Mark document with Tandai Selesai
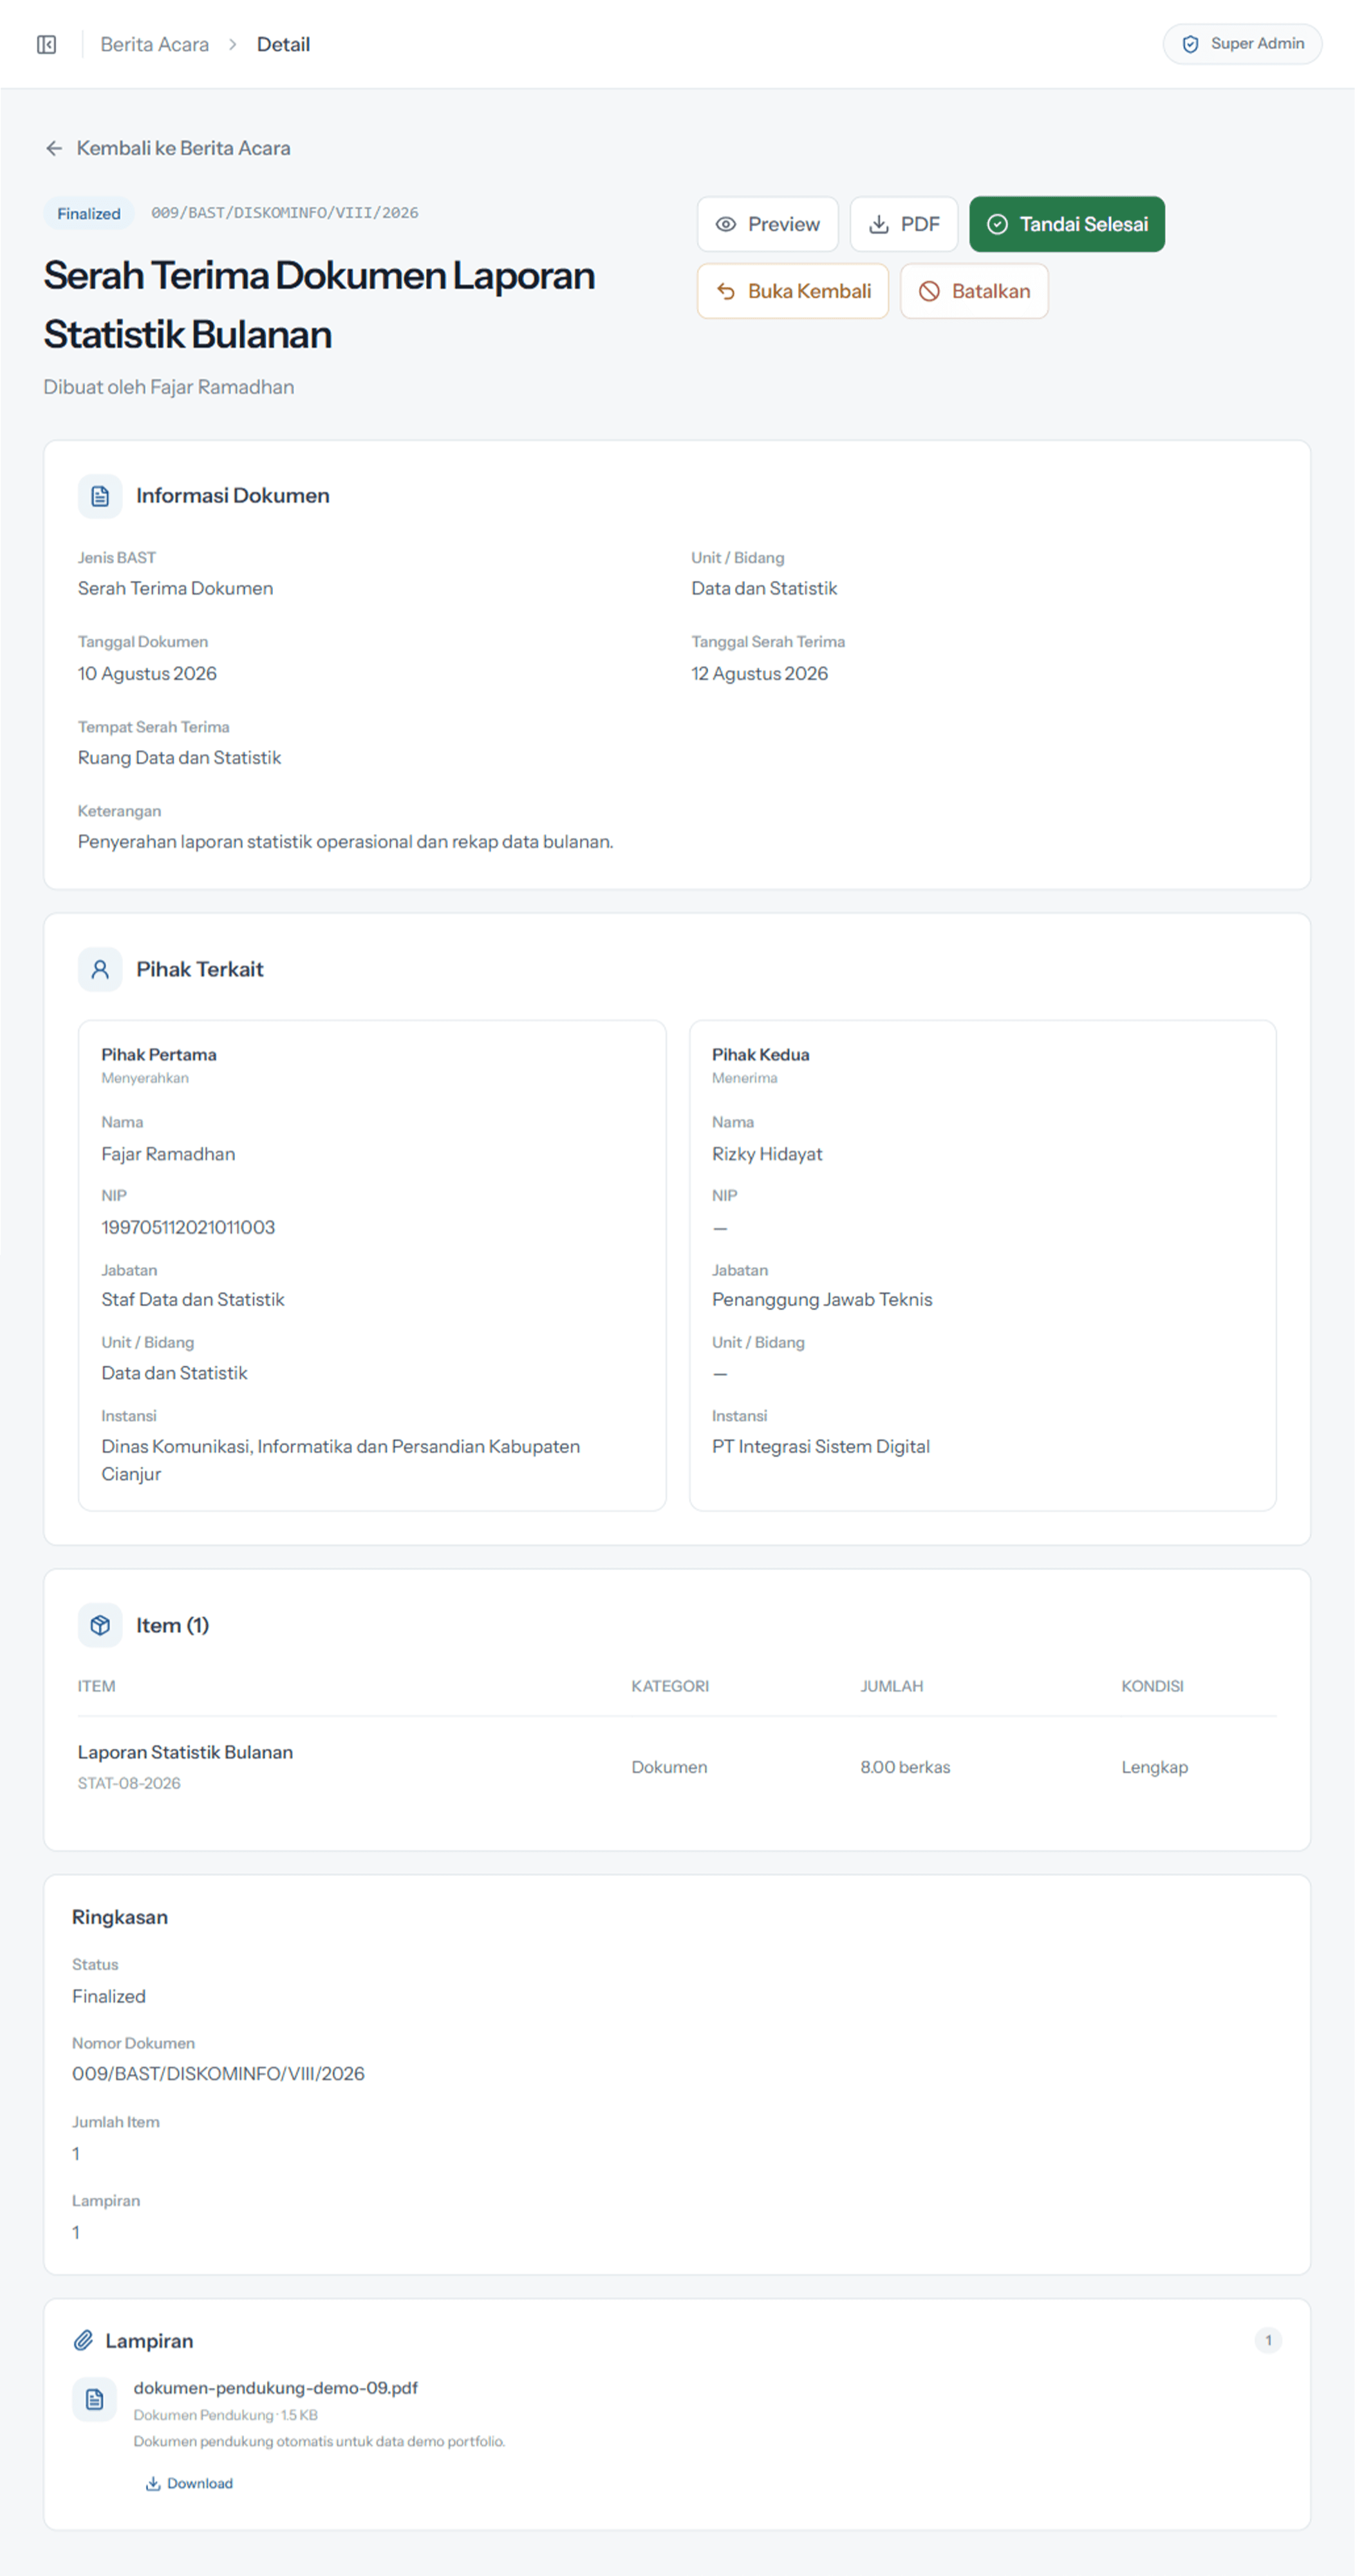 click(1066, 224)
